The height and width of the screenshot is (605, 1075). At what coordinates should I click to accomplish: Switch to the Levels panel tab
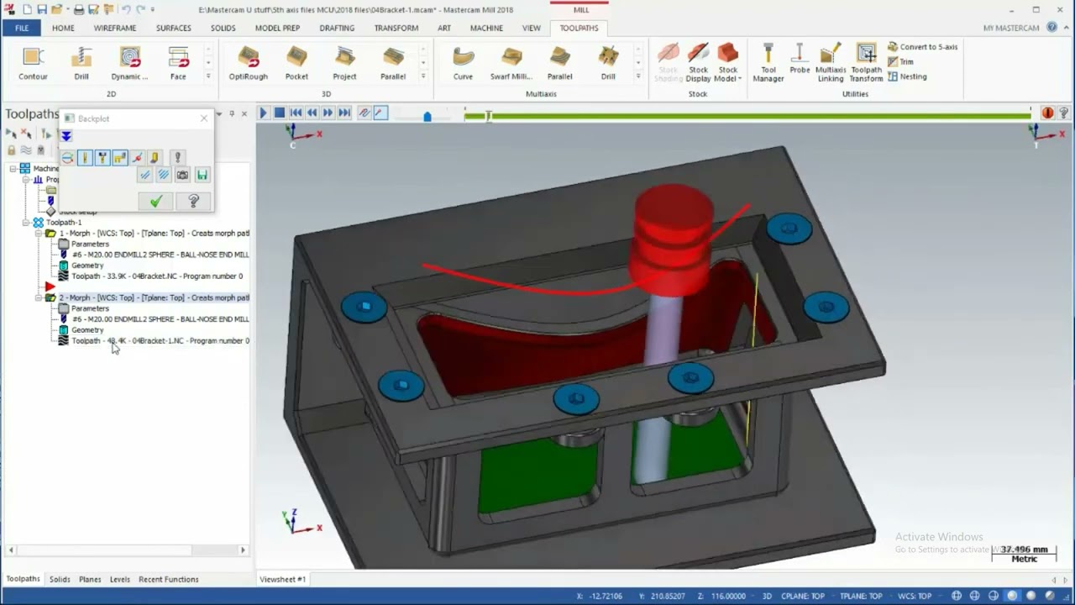[x=120, y=579]
